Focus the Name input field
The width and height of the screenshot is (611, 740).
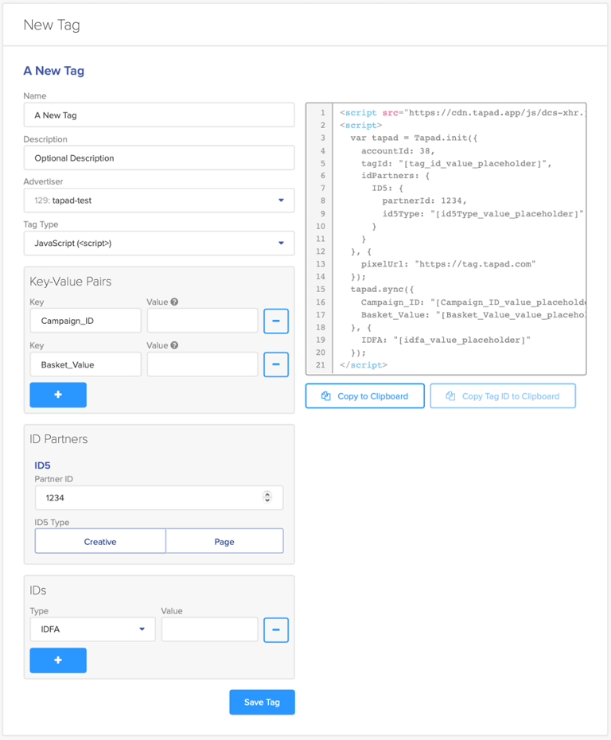(159, 115)
